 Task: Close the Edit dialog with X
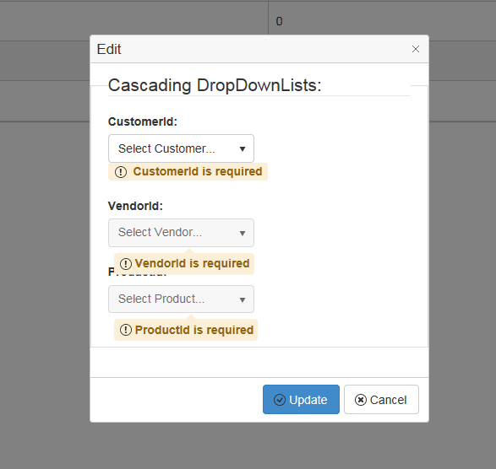pos(416,49)
